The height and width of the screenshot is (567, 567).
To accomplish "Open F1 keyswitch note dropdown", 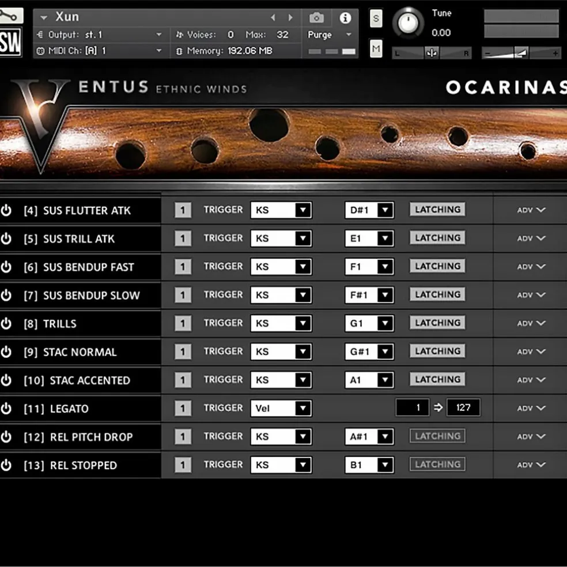I will [x=369, y=267].
